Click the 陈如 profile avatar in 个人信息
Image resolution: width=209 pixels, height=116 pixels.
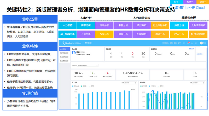pos(74,53)
